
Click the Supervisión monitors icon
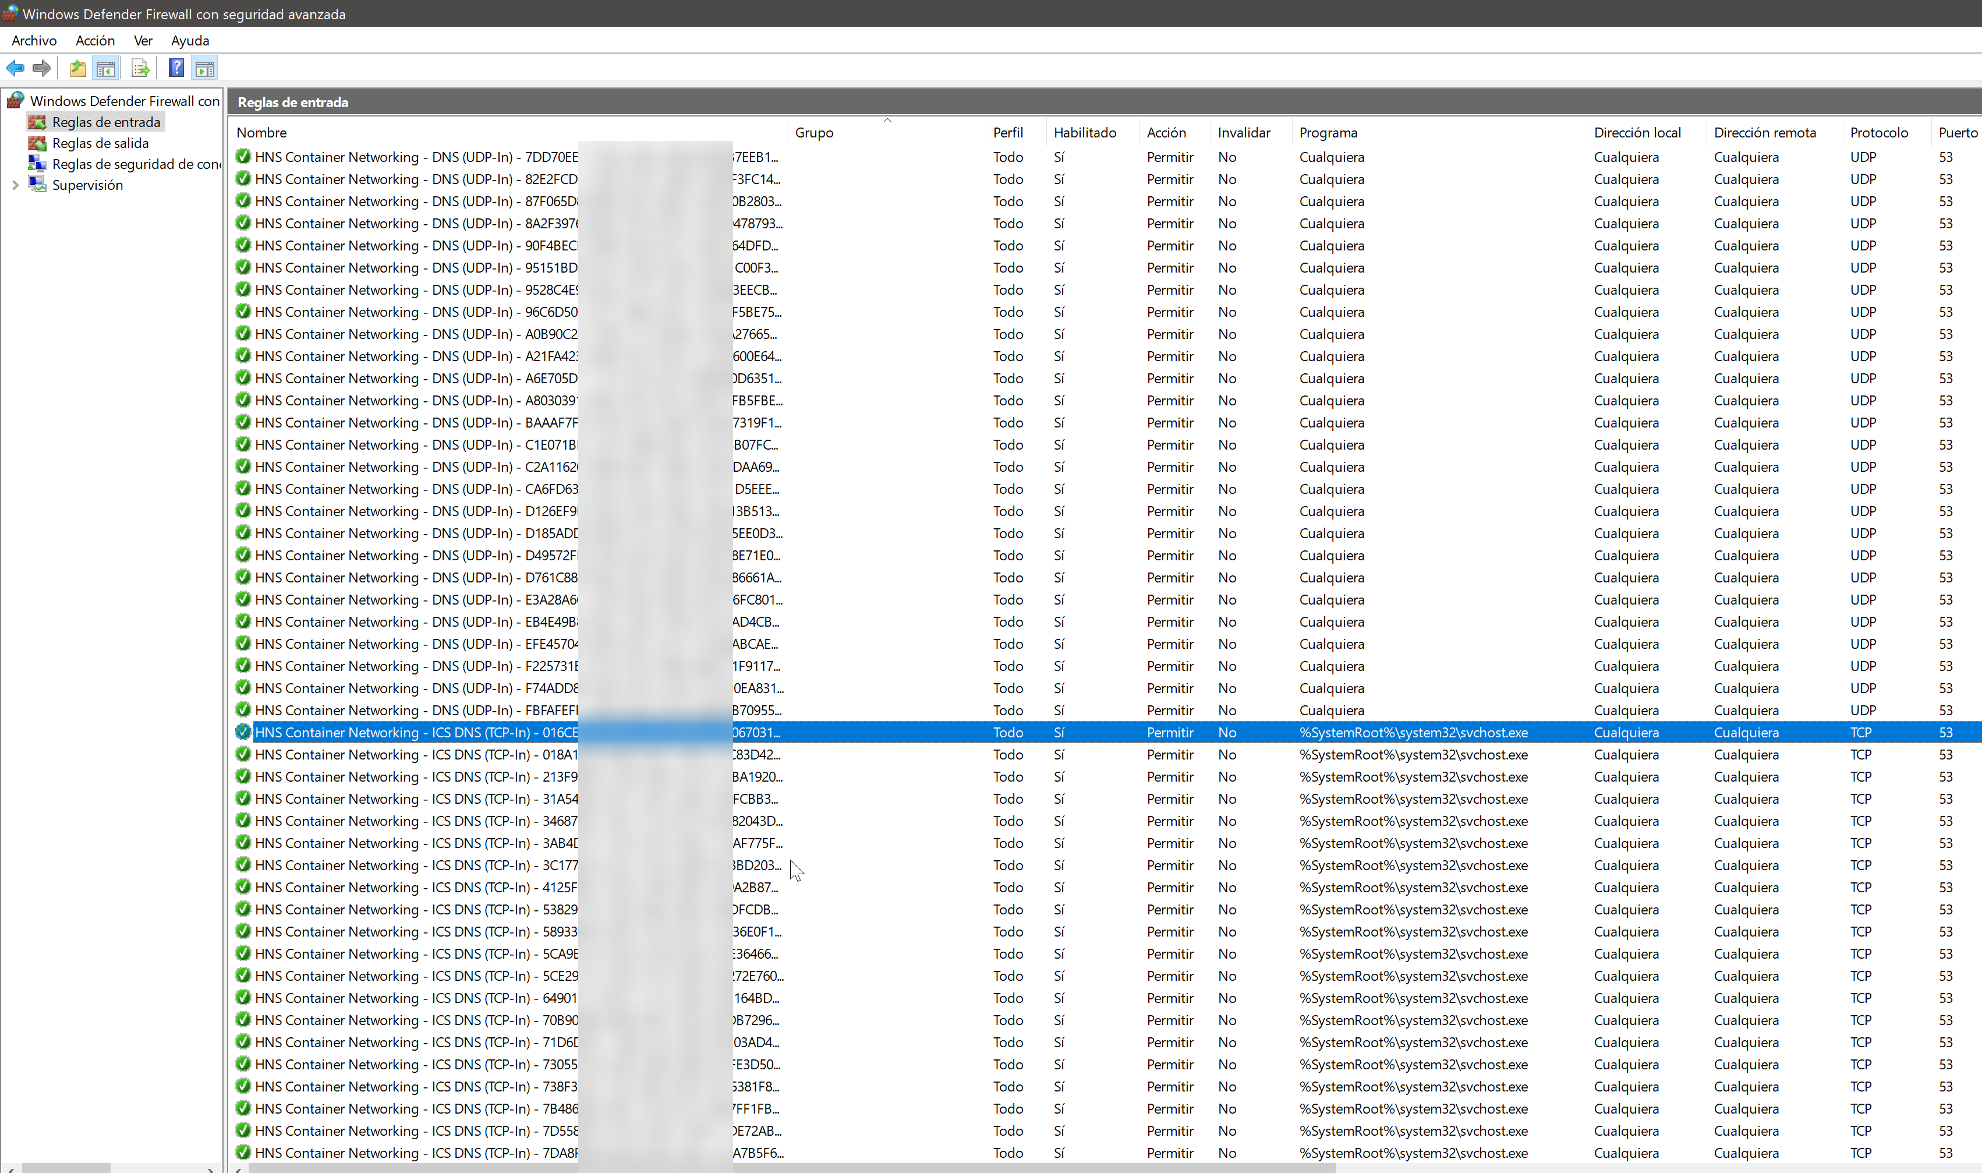coord(37,185)
